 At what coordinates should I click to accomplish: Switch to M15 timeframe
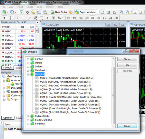click(81, 18)
